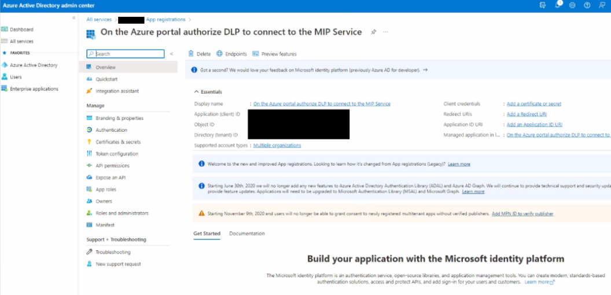This screenshot has height=295, width=611.
Task: Click the Manifest icon
Action: point(89,225)
